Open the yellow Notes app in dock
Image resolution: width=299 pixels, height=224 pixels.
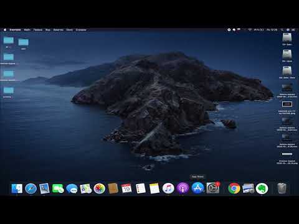154,189
